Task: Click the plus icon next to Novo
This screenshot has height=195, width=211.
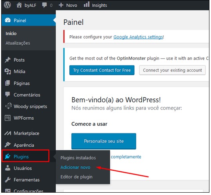Action: 61,5
